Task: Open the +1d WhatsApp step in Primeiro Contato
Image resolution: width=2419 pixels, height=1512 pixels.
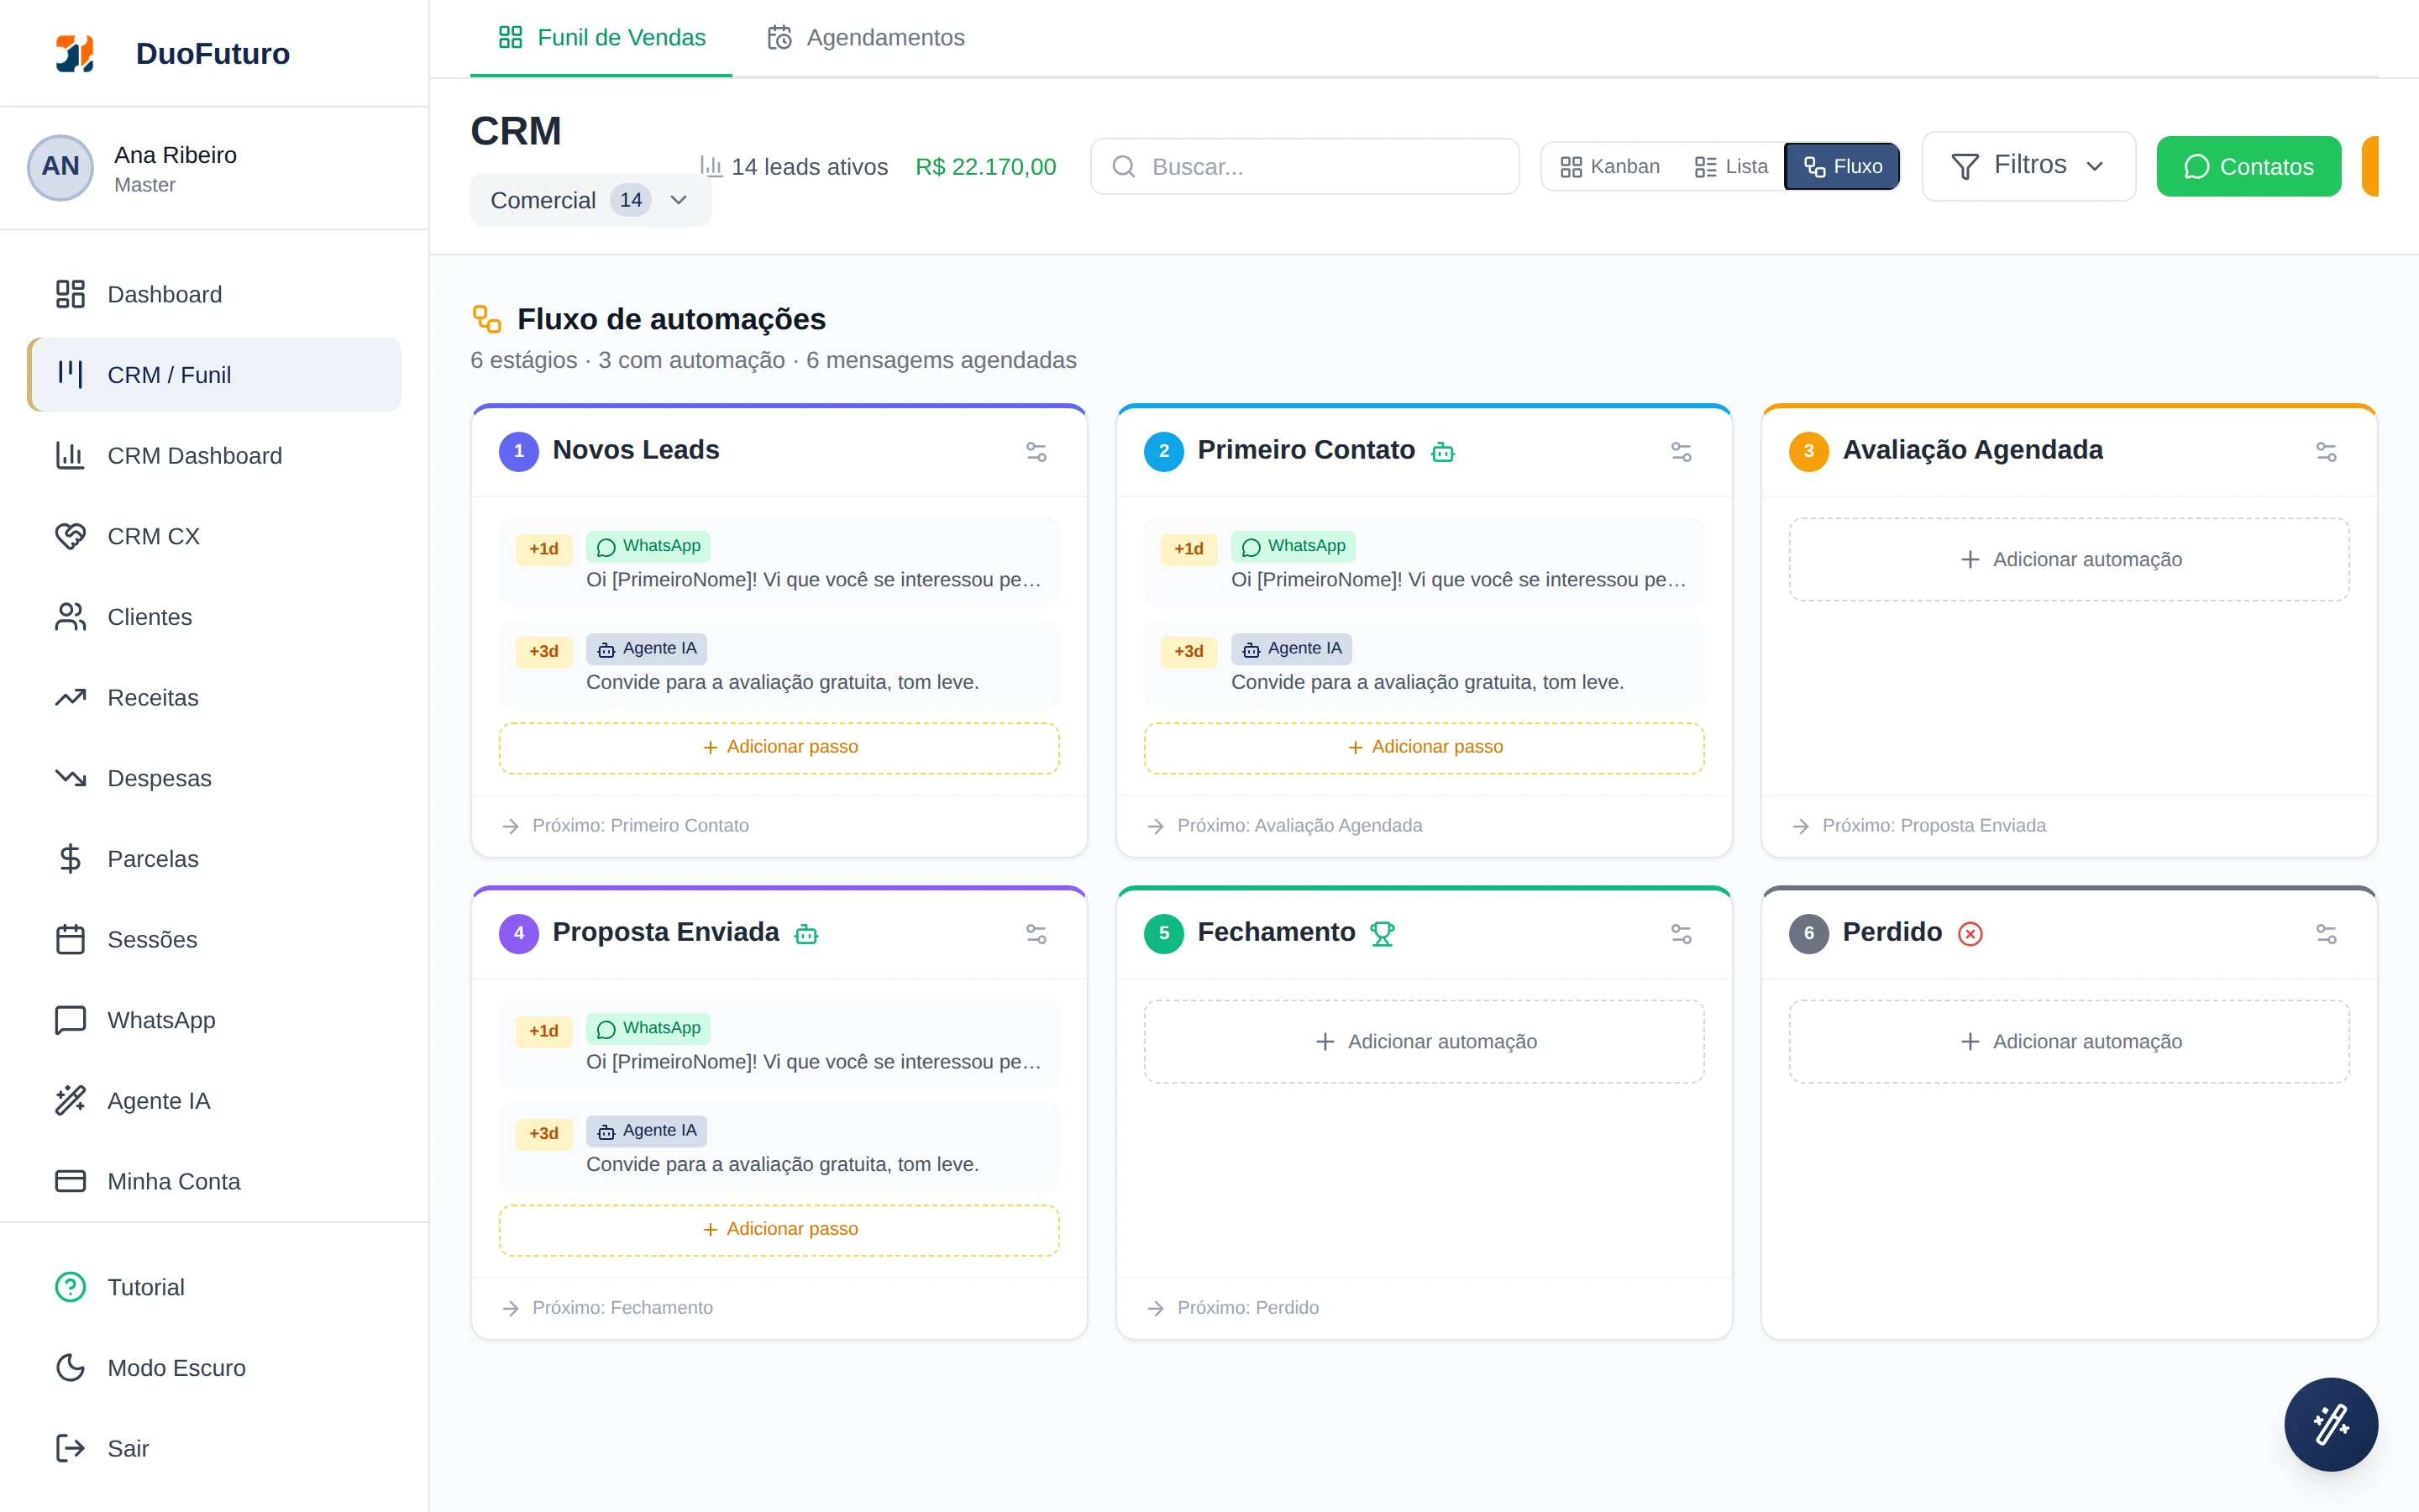Action: point(1424,562)
